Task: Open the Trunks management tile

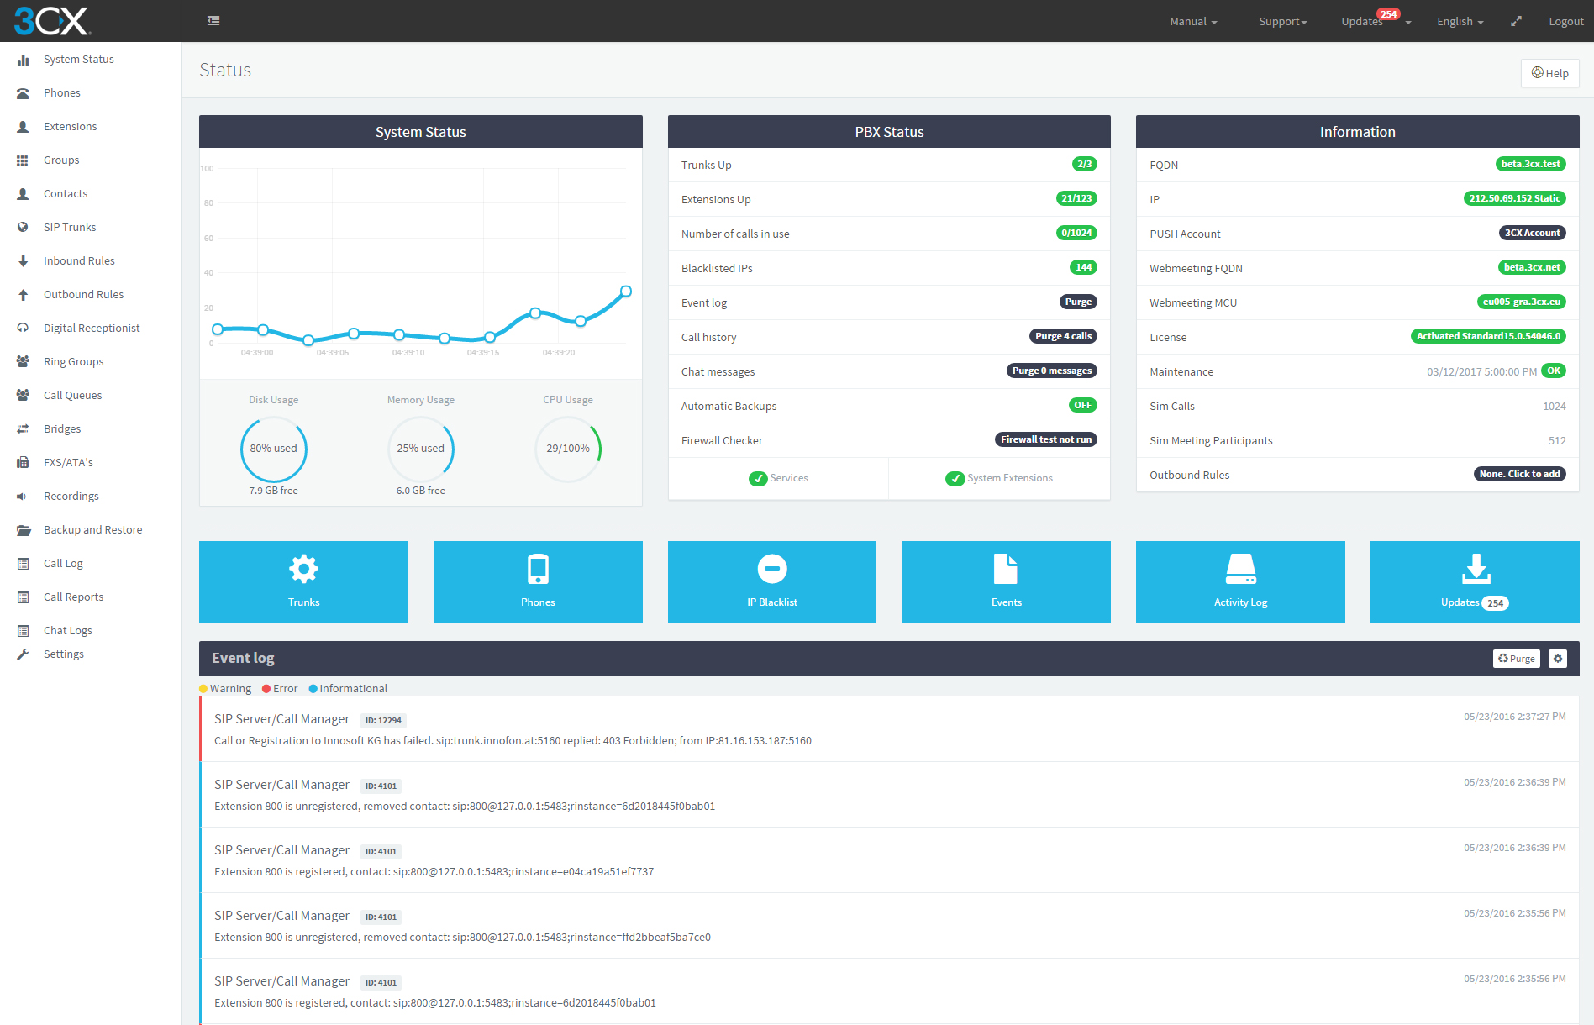Action: pyautogui.click(x=303, y=581)
